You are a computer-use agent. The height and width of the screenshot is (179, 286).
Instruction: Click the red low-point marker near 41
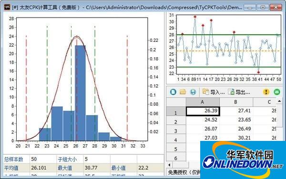coord(259,72)
